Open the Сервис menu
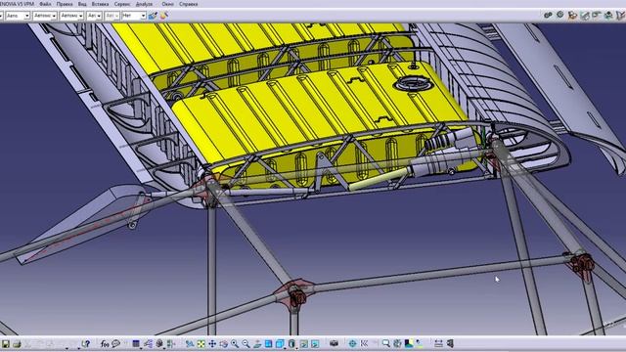The image size is (626, 352). click(x=121, y=4)
